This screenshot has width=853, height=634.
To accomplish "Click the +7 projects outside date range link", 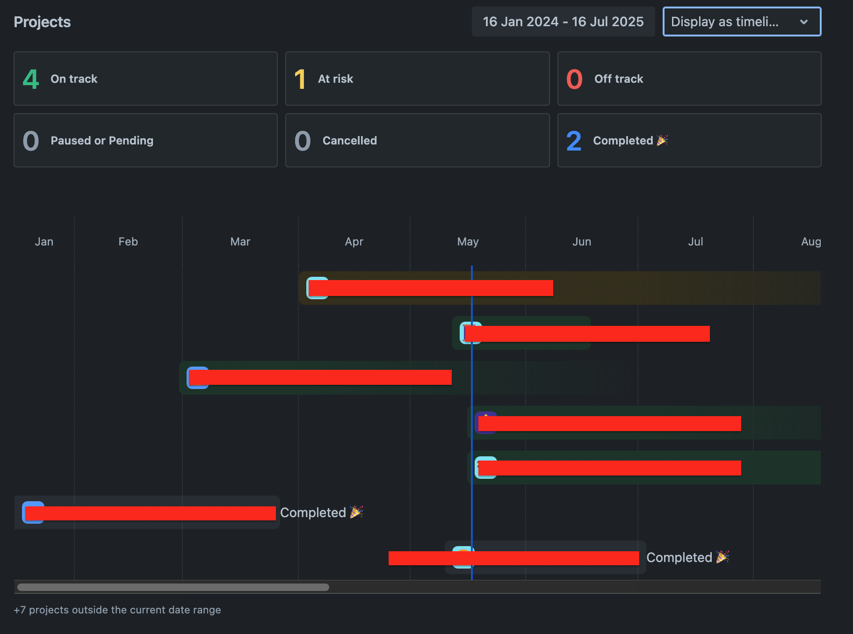I will 117,610.
